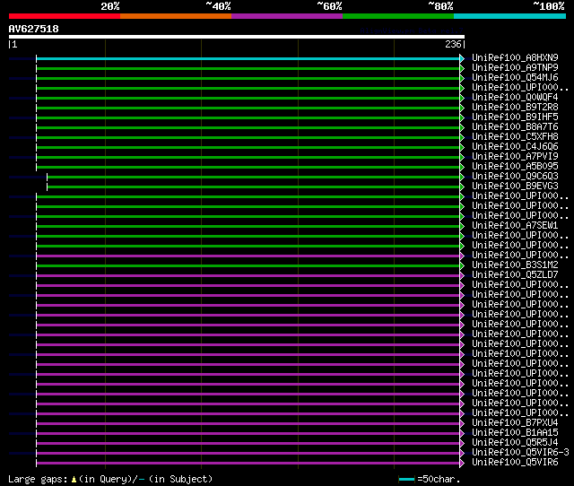Click the 'Large gaps' legend text

coord(38,479)
